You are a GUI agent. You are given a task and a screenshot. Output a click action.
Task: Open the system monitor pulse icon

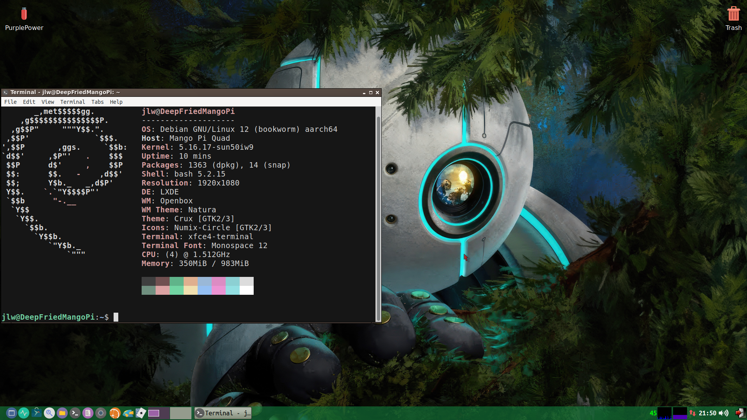[x=24, y=413]
